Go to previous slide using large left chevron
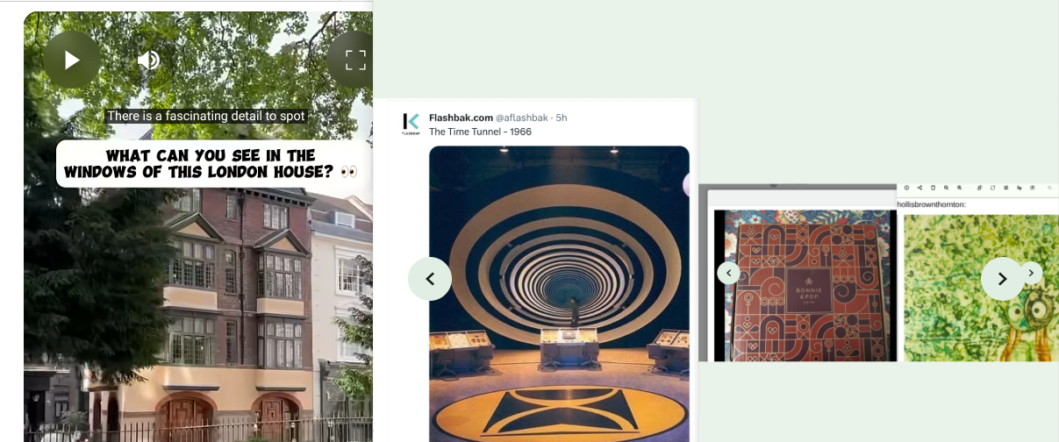This screenshot has width=1059, height=442. [430, 279]
